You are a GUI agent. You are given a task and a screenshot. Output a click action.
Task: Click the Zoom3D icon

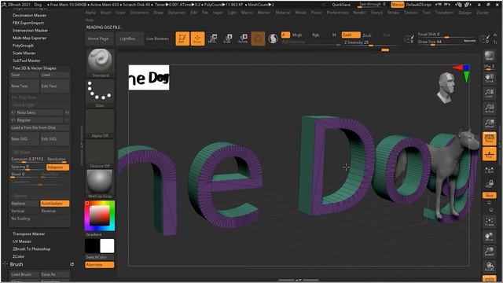point(489,252)
